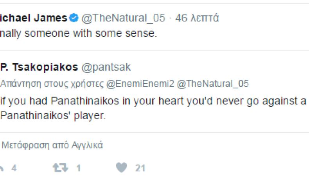Click the reply icon beside count 4

coord(2,168)
